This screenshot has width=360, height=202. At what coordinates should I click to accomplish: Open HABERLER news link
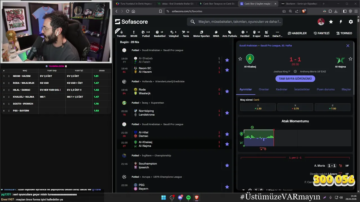[297, 33]
